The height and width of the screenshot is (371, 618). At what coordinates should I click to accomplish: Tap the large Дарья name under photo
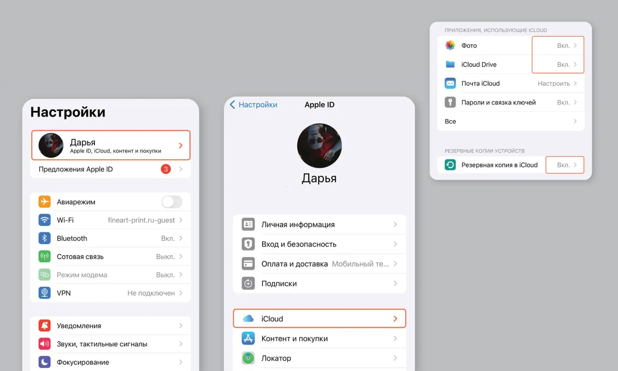[x=319, y=179]
